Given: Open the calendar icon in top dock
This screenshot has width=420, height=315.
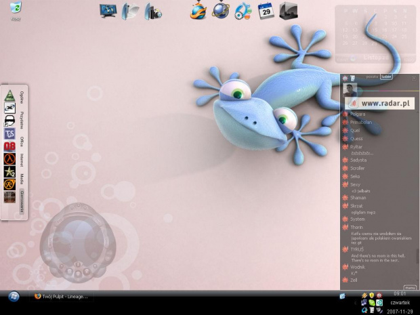Looking at the screenshot, I should point(266,10).
